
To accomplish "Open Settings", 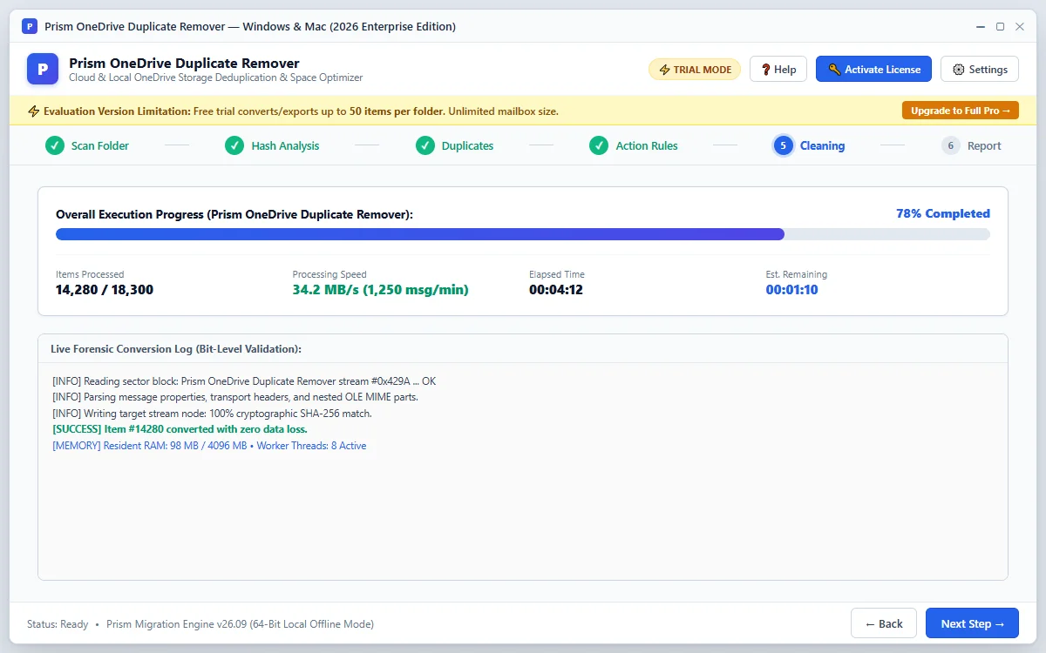I will pyautogui.click(x=980, y=70).
